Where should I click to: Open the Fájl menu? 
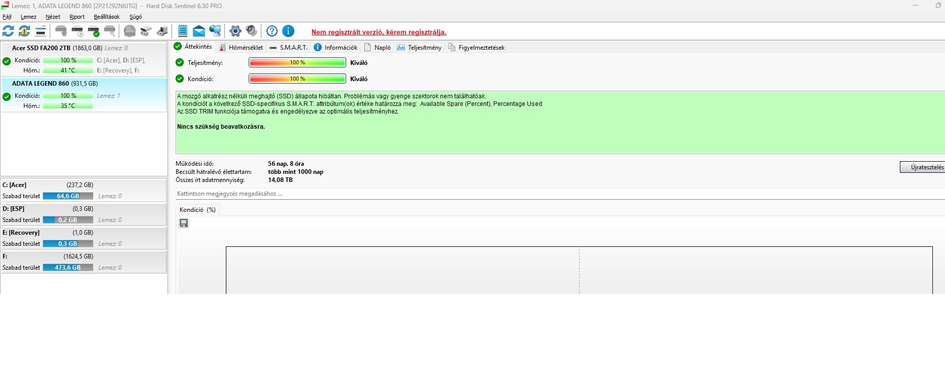pos(7,17)
